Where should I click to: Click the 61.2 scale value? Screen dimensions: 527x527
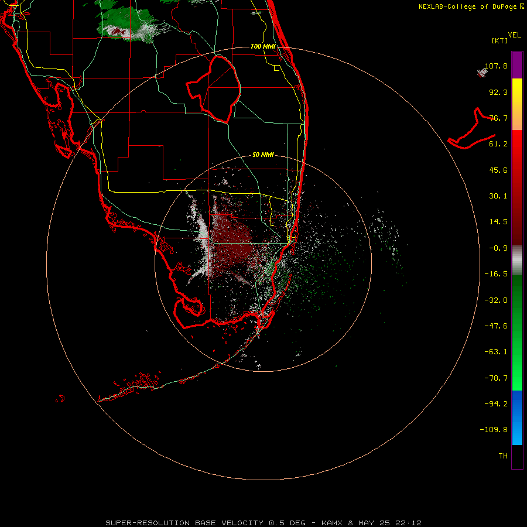click(x=498, y=144)
